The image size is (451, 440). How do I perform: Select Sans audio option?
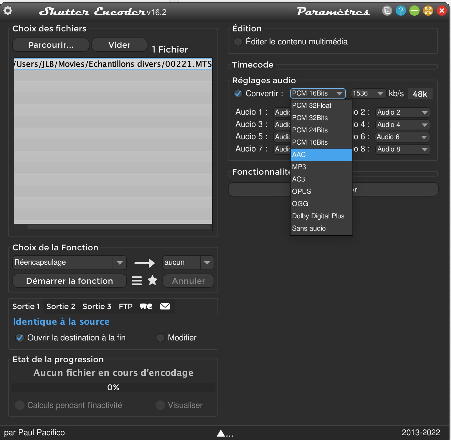click(x=321, y=229)
